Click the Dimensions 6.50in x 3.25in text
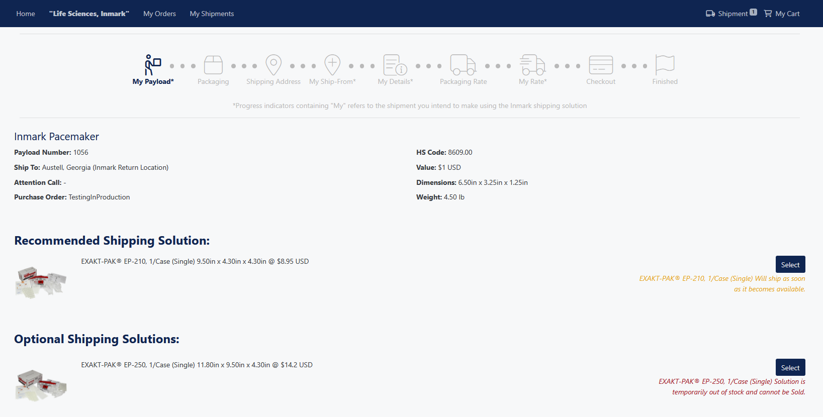 point(472,182)
